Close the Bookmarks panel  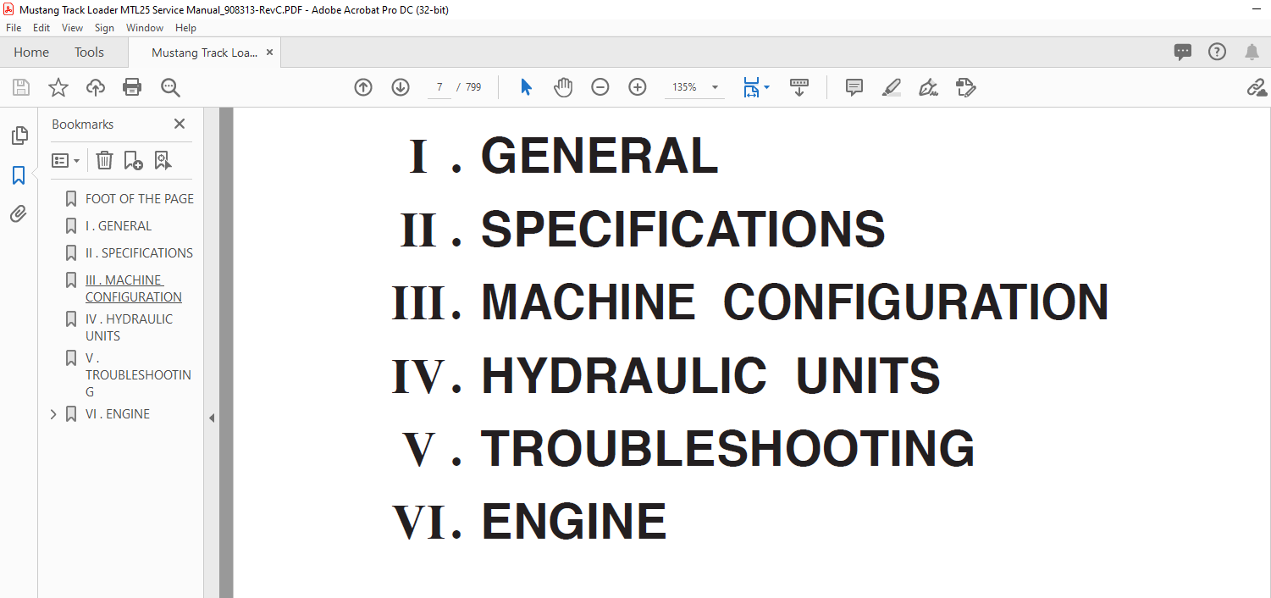(180, 124)
